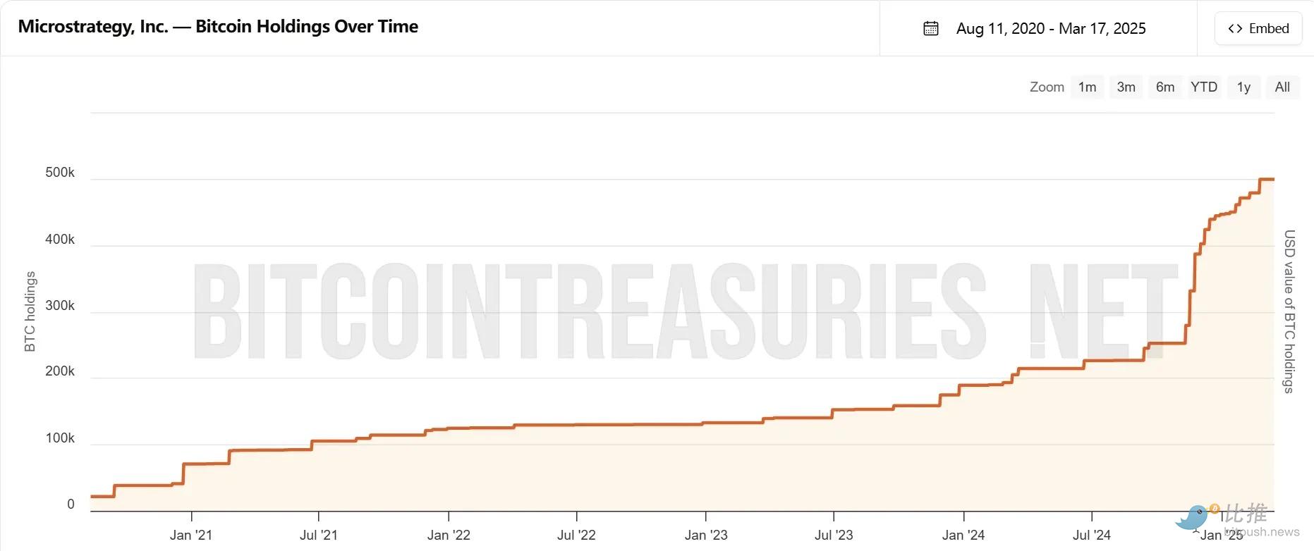Click the 'USD value of BTC holdings' axis title
The image size is (1314, 551).
(1289, 311)
